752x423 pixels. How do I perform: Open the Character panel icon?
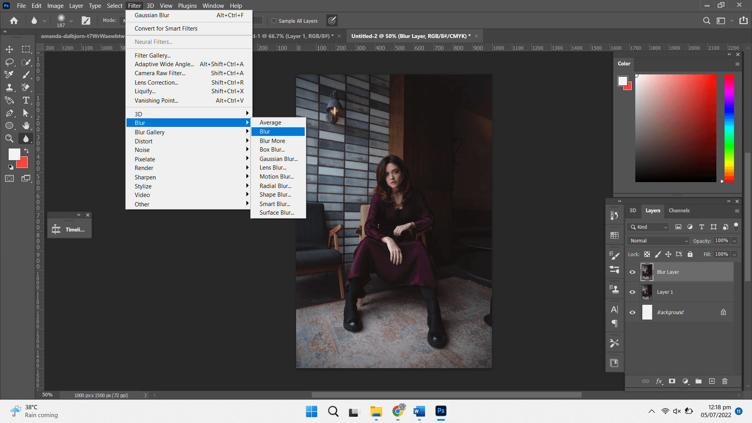pos(614,309)
